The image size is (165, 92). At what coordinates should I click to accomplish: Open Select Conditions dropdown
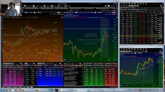point(9,67)
